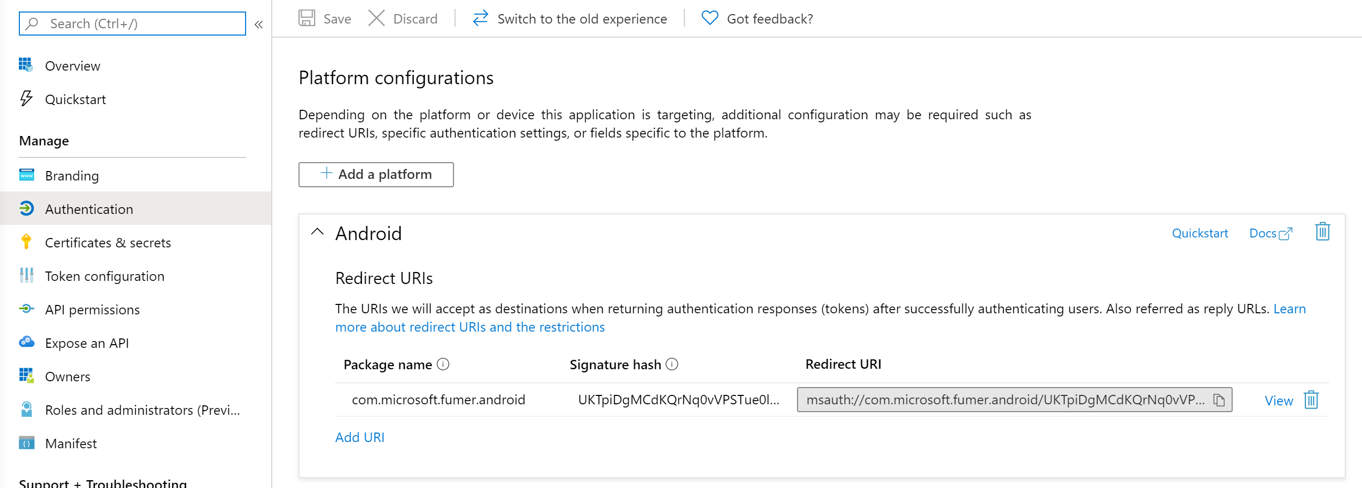The image size is (1362, 488).
Task: Click the Got feedback heart icon
Action: click(x=710, y=18)
